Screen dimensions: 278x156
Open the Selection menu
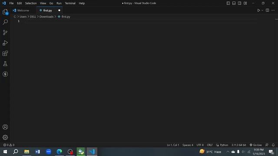click(x=31, y=3)
